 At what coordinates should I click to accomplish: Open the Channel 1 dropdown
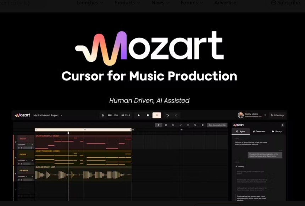(x=26, y=145)
